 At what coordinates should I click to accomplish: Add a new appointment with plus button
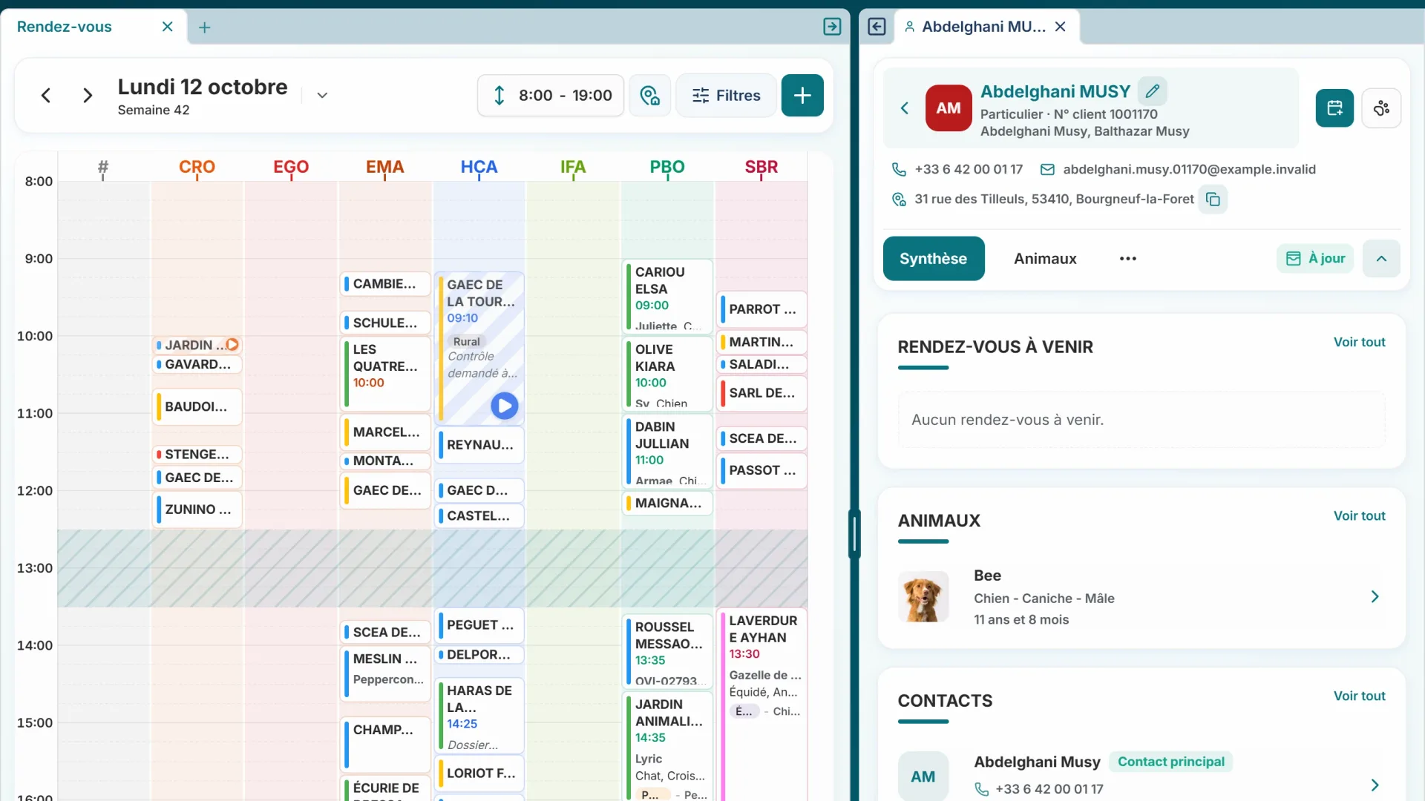click(x=802, y=96)
